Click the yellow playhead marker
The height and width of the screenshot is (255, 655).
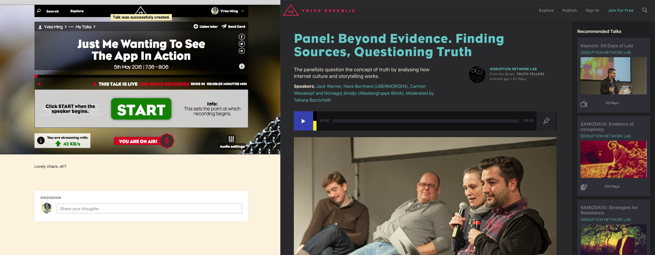[x=315, y=126]
